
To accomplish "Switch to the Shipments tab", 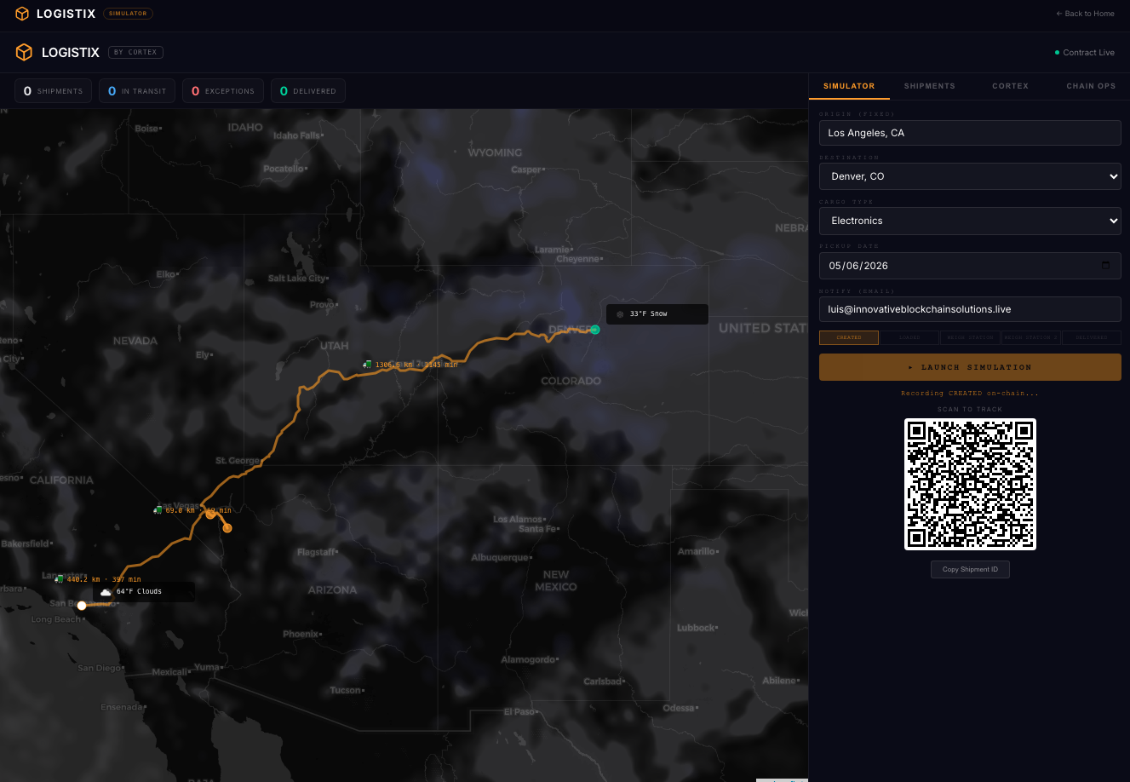I will (930, 86).
